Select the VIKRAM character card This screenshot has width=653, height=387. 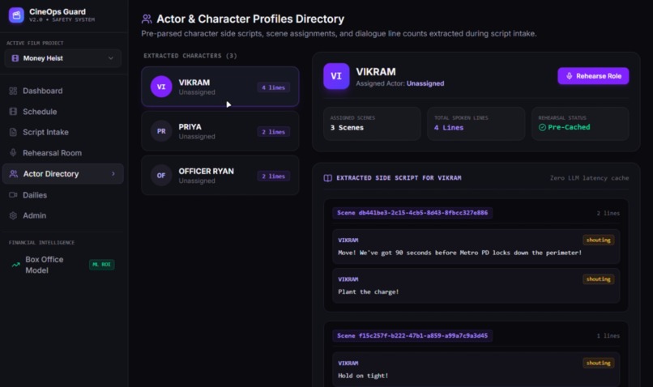coord(220,87)
